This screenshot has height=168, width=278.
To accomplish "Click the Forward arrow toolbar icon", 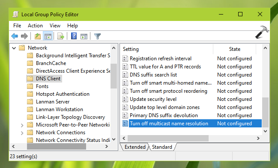I will pos(24,36).
